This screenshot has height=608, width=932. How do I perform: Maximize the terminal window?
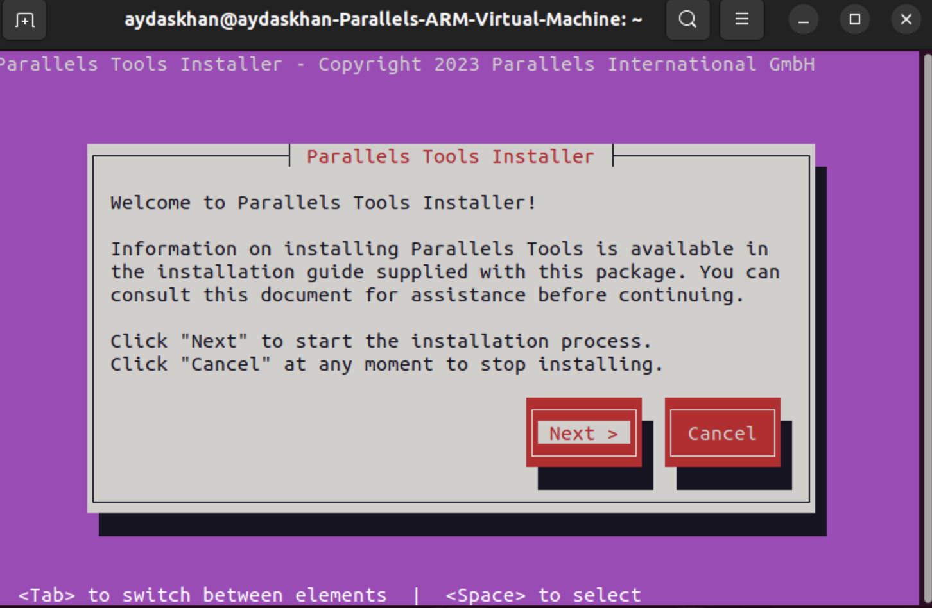(854, 19)
